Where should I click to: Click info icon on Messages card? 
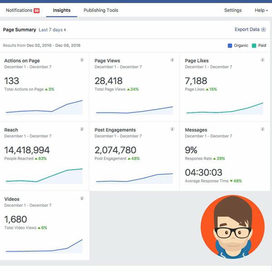(x=262, y=129)
